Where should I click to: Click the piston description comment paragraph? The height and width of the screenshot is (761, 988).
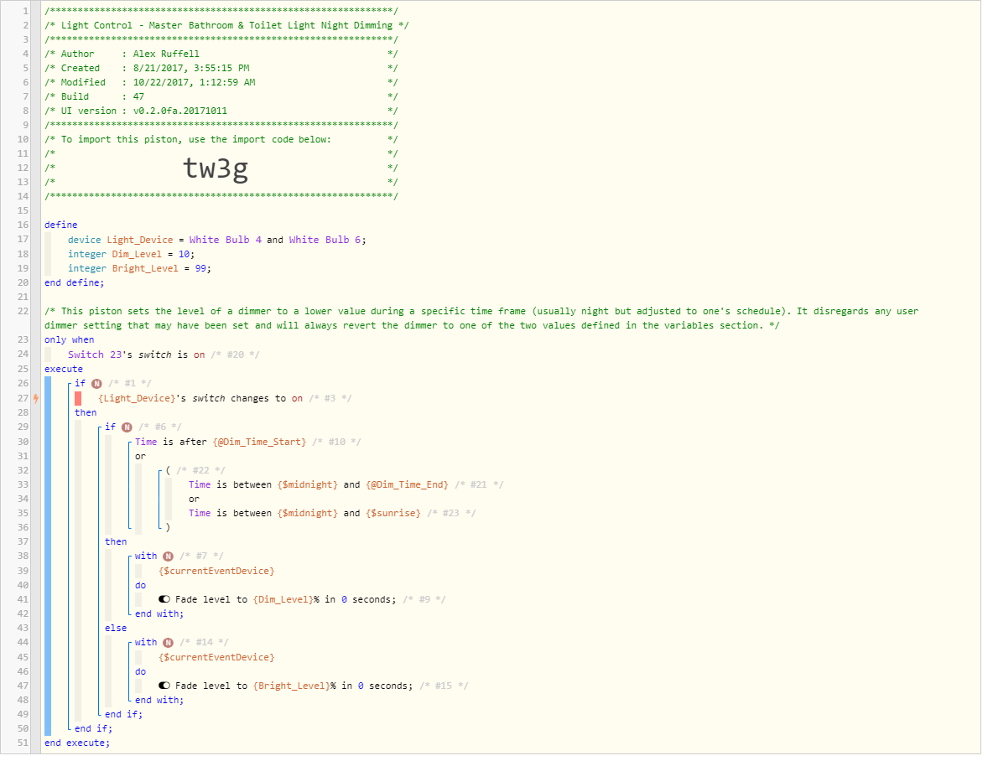click(x=481, y=318)
